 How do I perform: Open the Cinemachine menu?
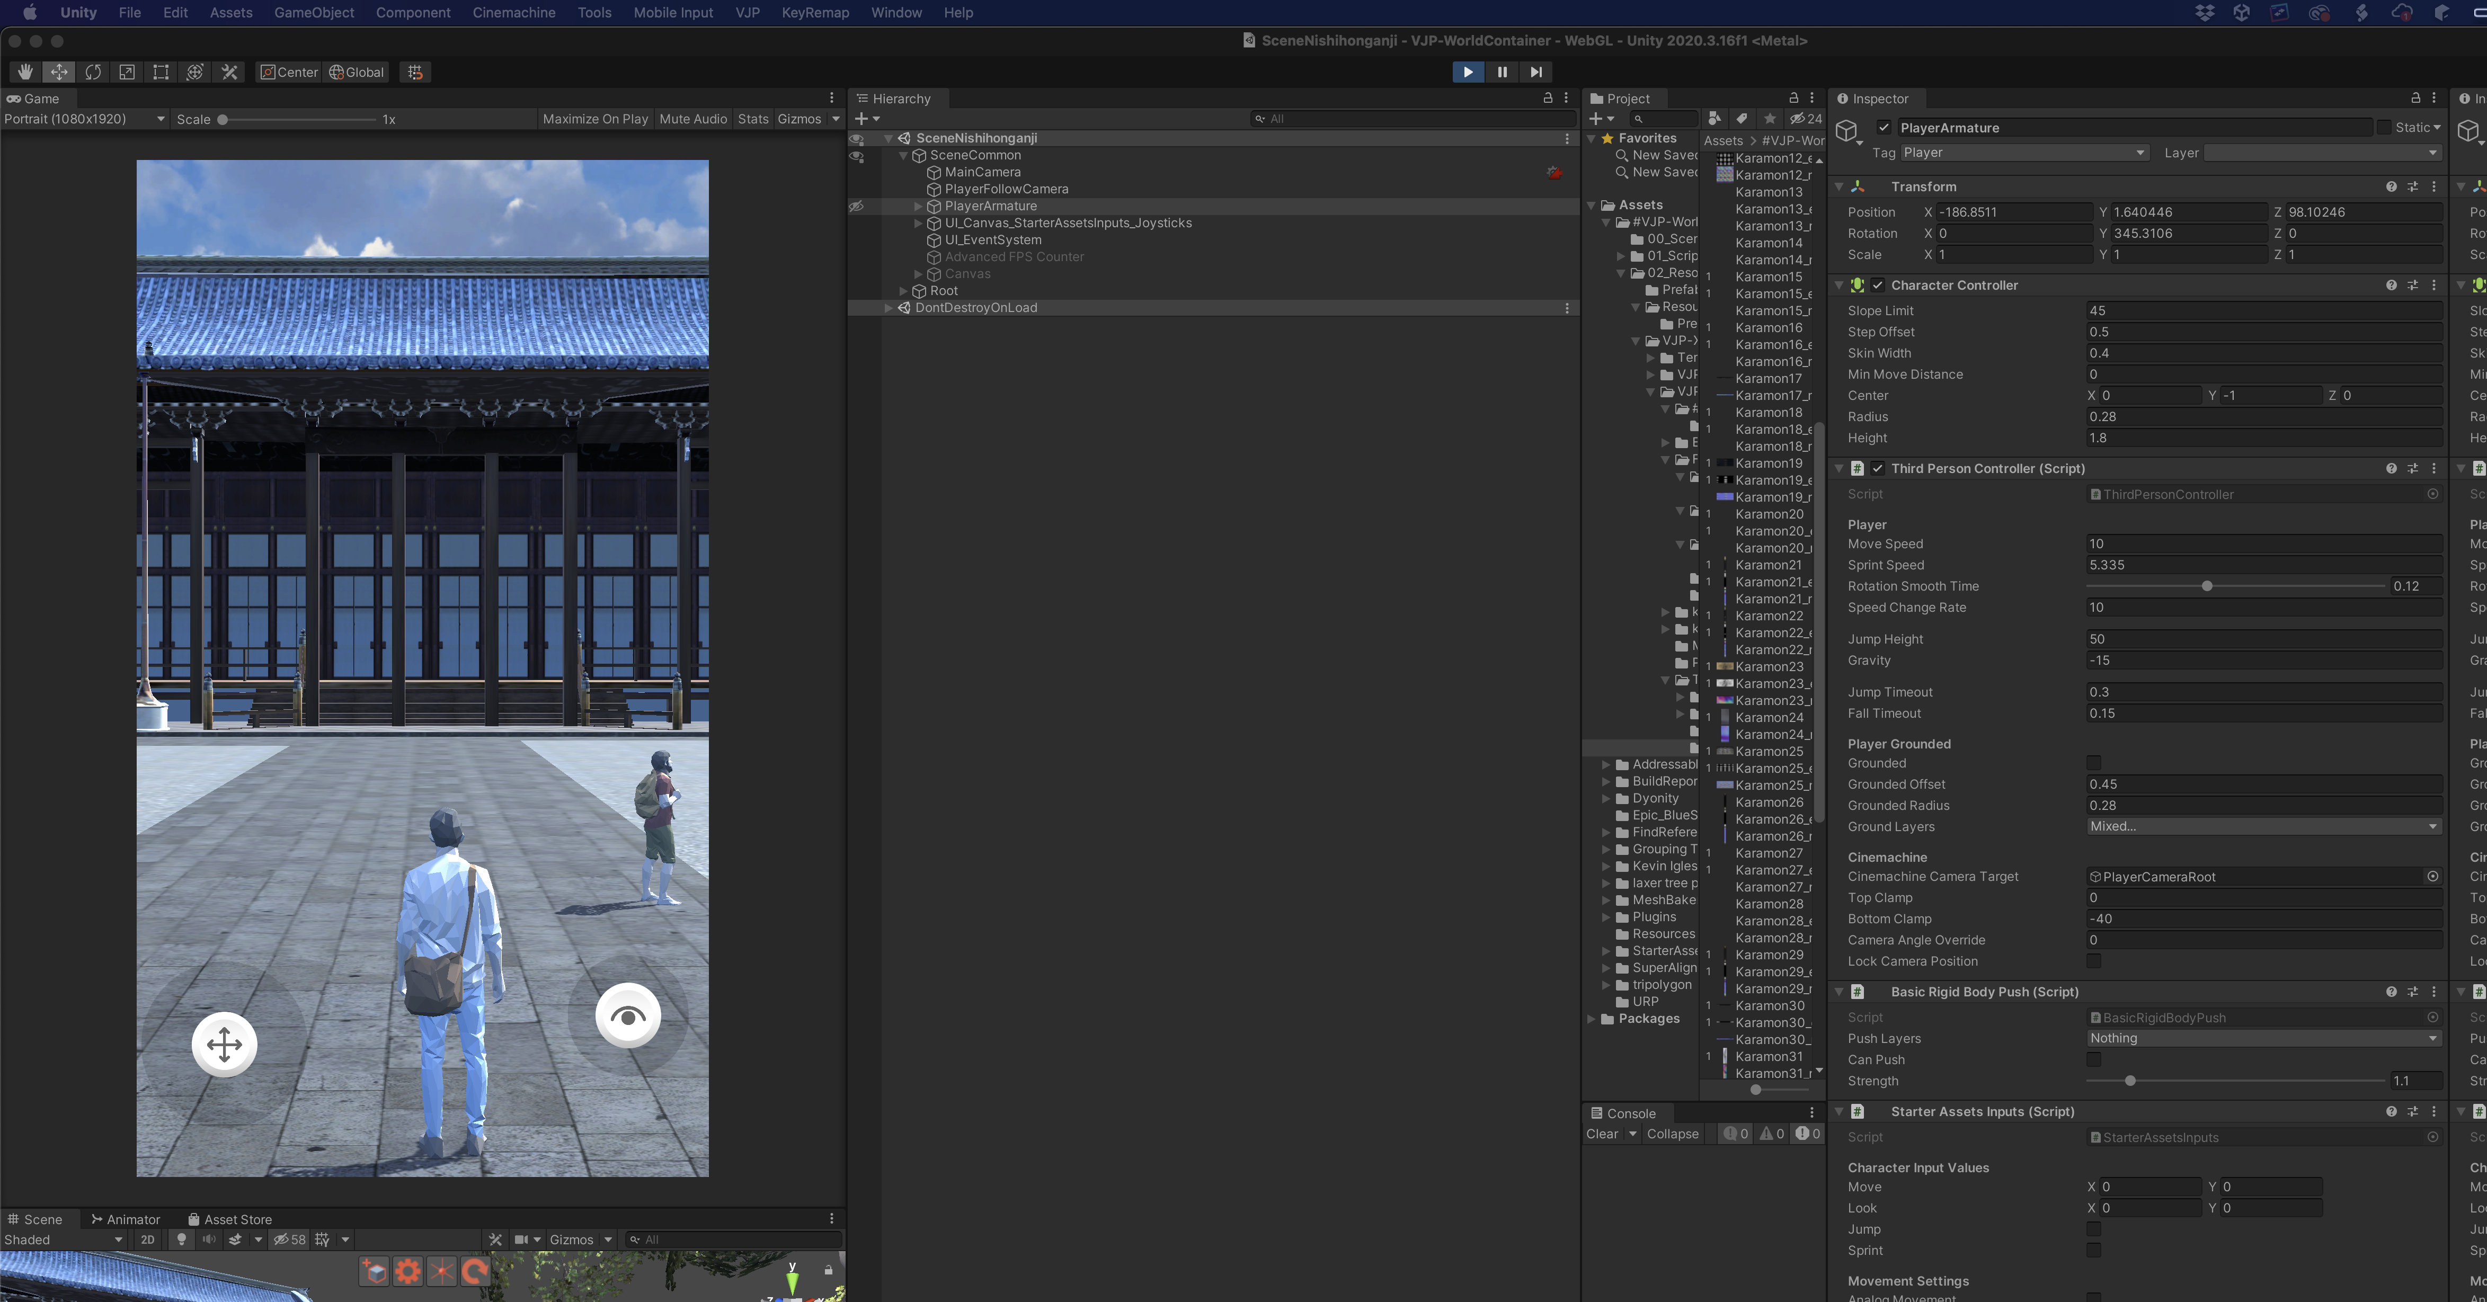pos(513,13)
